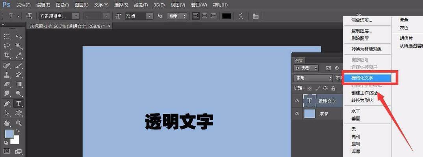Select the Magic Wand tool
423x157 pixels.
click(x=19, y=46)
